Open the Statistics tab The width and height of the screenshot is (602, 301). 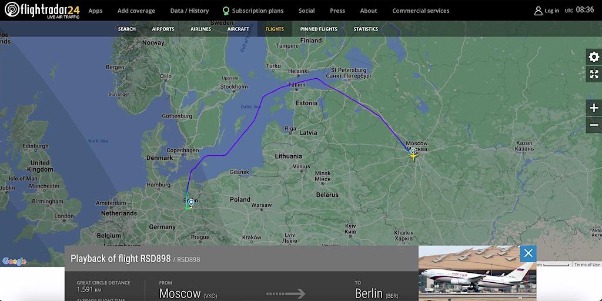(366, 29)
